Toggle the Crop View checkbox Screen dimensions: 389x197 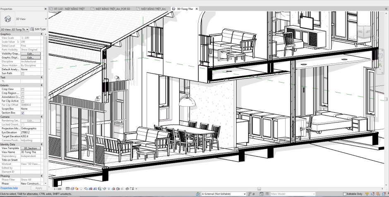click(x=23, y=89)
